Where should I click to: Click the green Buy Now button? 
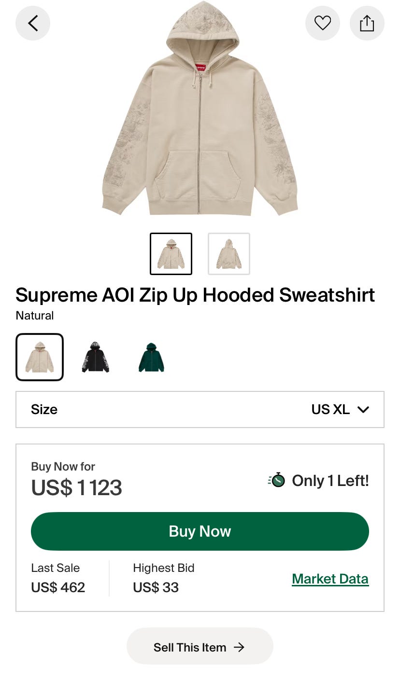click(200, 531)
